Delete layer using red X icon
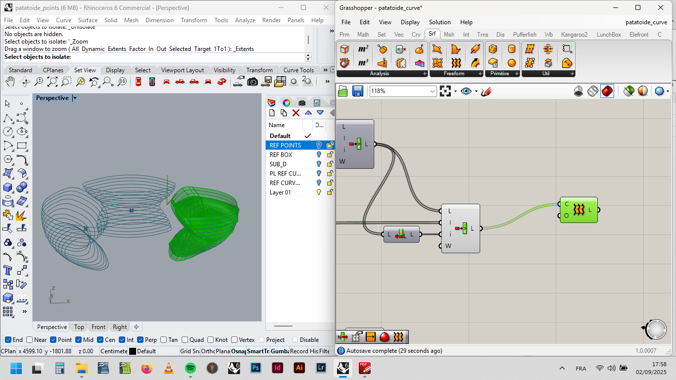 pos(296,113)
